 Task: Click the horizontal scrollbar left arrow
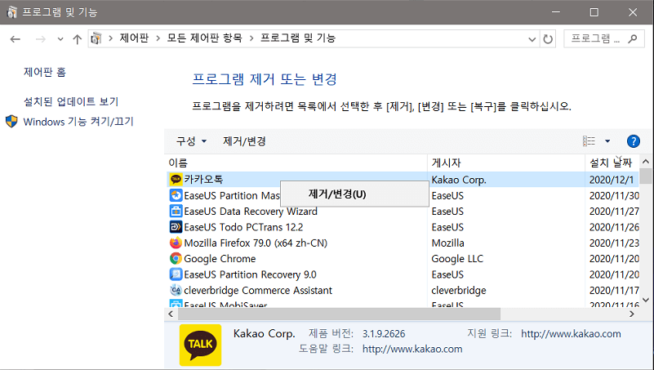pyautogui.click(x=171, y=314)
